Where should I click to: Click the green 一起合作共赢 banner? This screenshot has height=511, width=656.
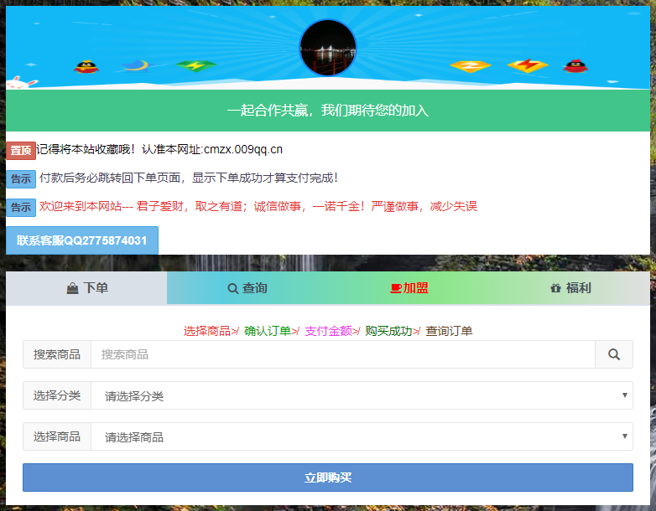tap(328, 111)
